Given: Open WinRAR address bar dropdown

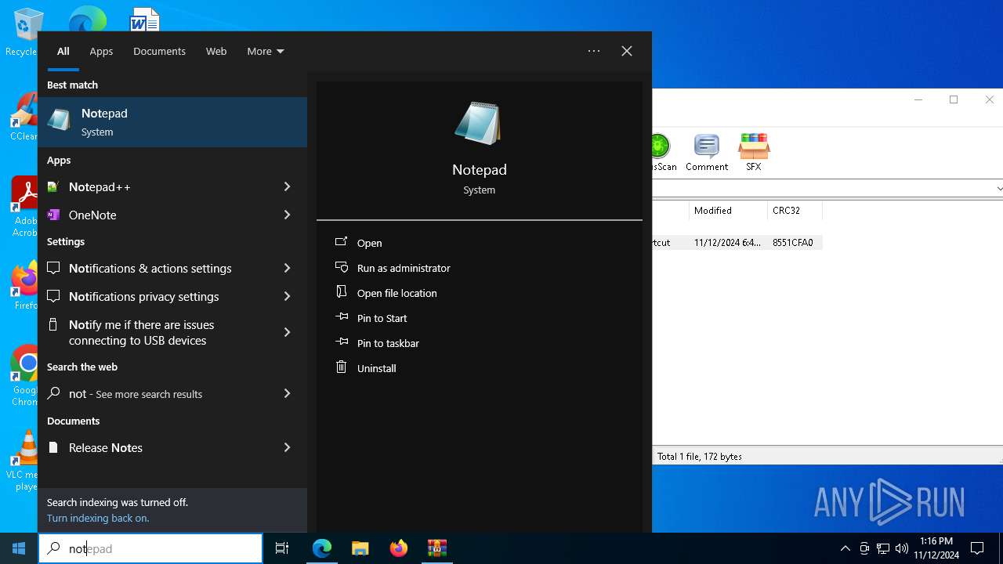Looking at the screenshot, I should [998, 189].
